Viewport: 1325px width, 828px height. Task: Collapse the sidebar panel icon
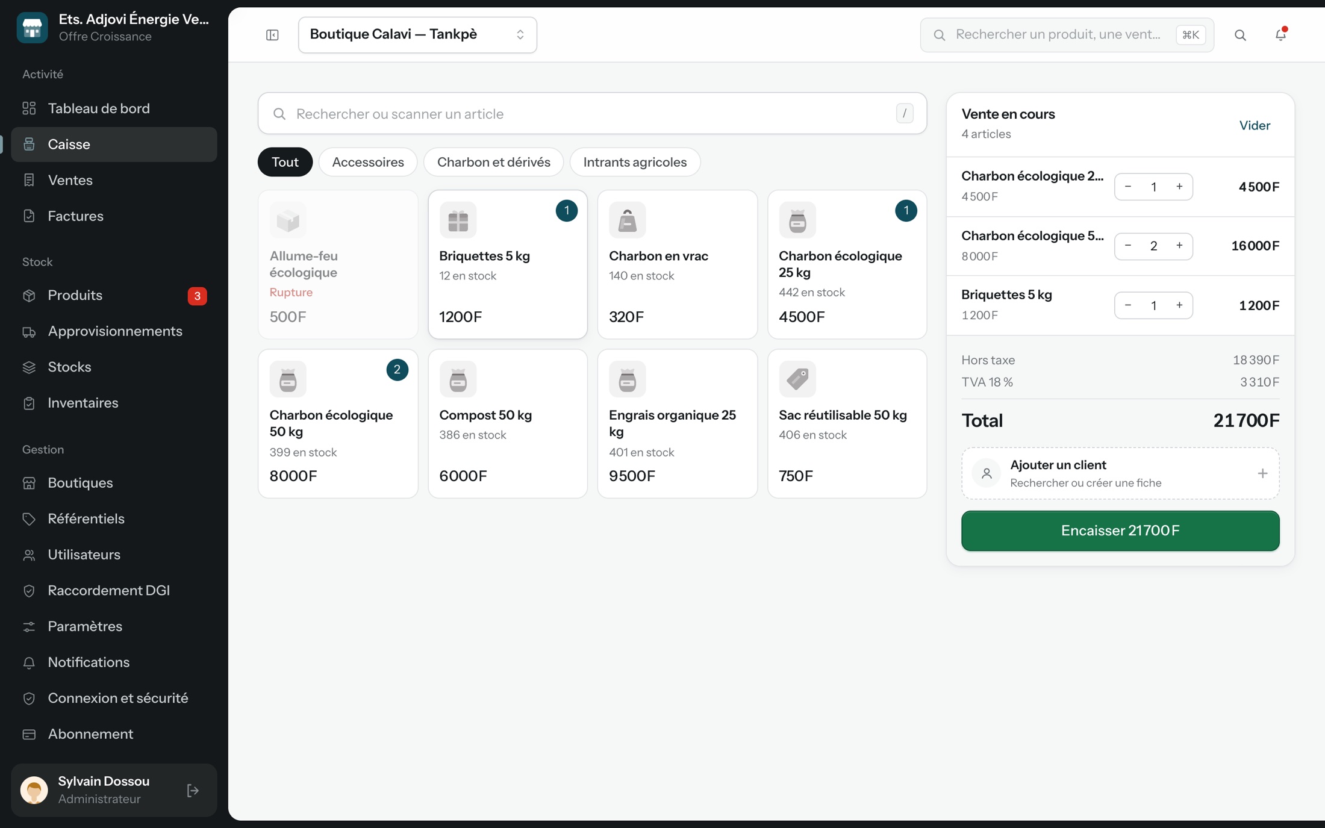(272, 35)
